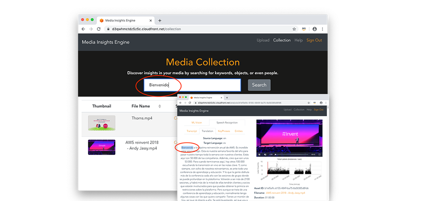Image resolution: width=426 pixels, height=201 pixels.
Task: Open Chrome three-dot menu in analysis window
Action: pyautogui.click(x=325, y=103)
